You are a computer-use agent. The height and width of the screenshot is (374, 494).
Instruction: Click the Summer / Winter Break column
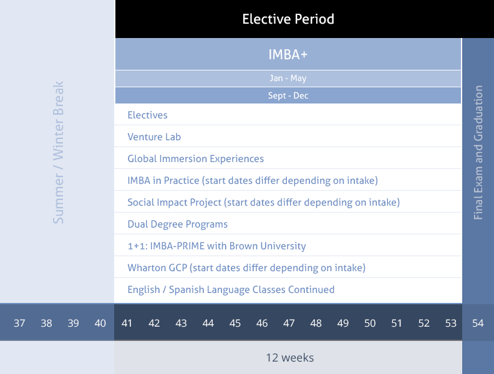coord(58,152)
